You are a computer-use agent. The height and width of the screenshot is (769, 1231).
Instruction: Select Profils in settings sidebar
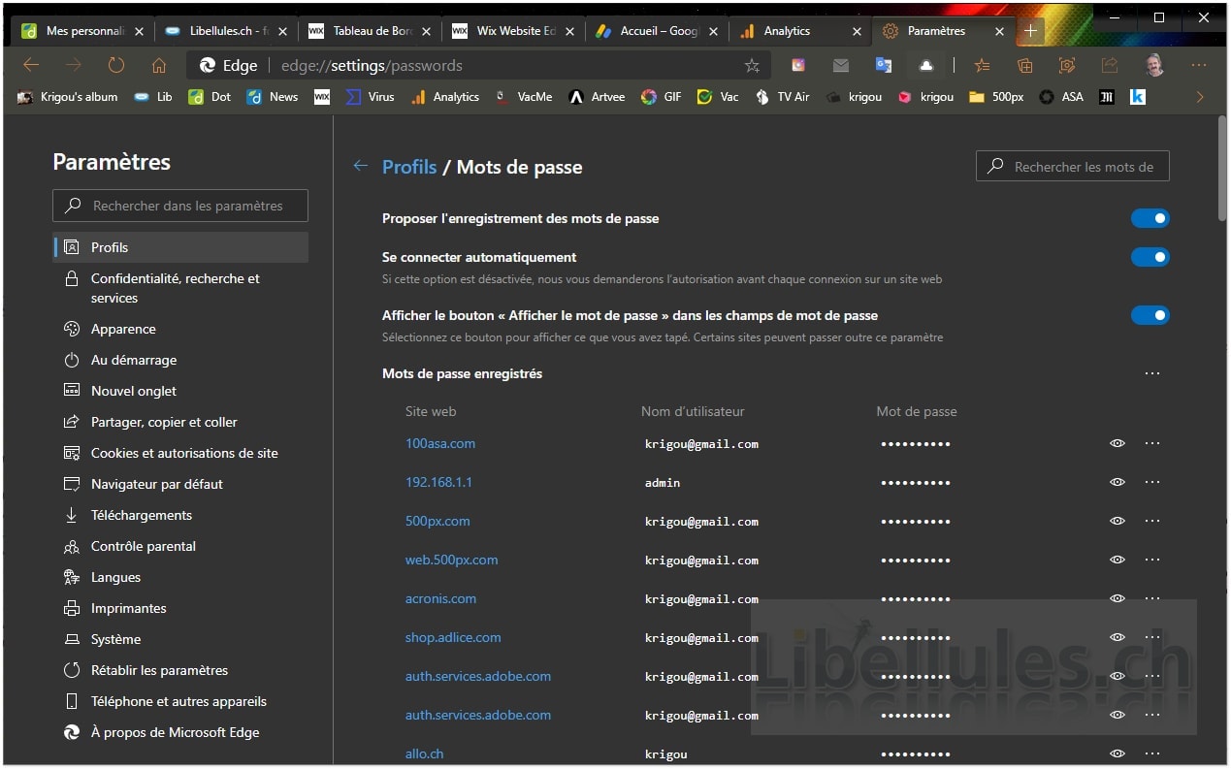(180, 247)
